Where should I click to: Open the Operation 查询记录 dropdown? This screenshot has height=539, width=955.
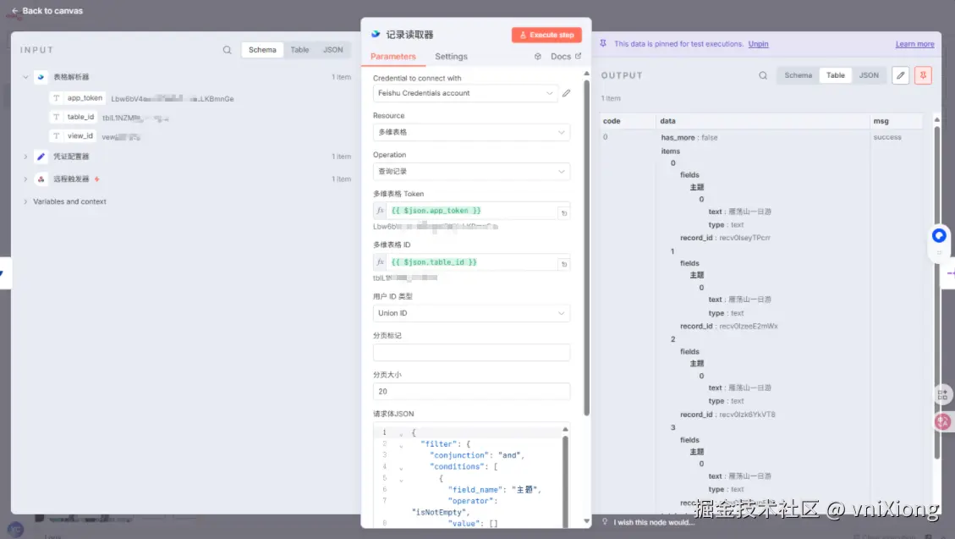pos(471,172)
